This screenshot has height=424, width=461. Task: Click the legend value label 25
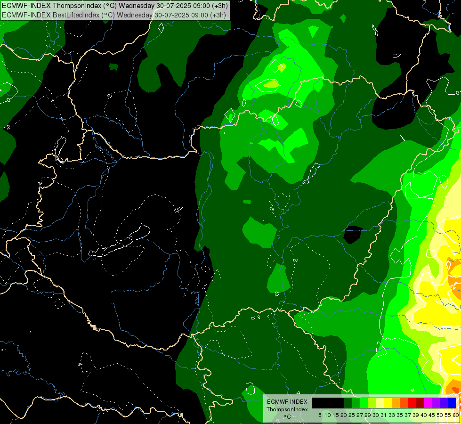click(x=352, y=415)
